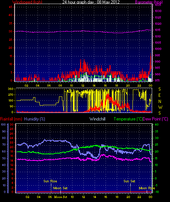170x202 pixels.
Task: Click the 1015 barometer scale value
Action: pos(158,30)
